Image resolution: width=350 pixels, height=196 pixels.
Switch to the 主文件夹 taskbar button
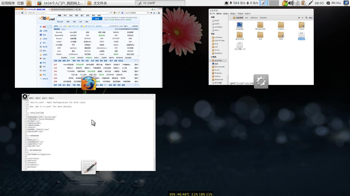[110, 3]
